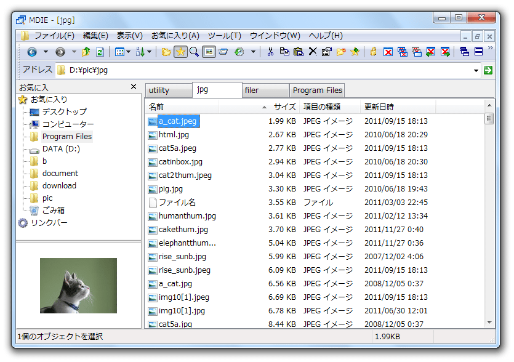Click the Go green arrow button

(488, 70)
